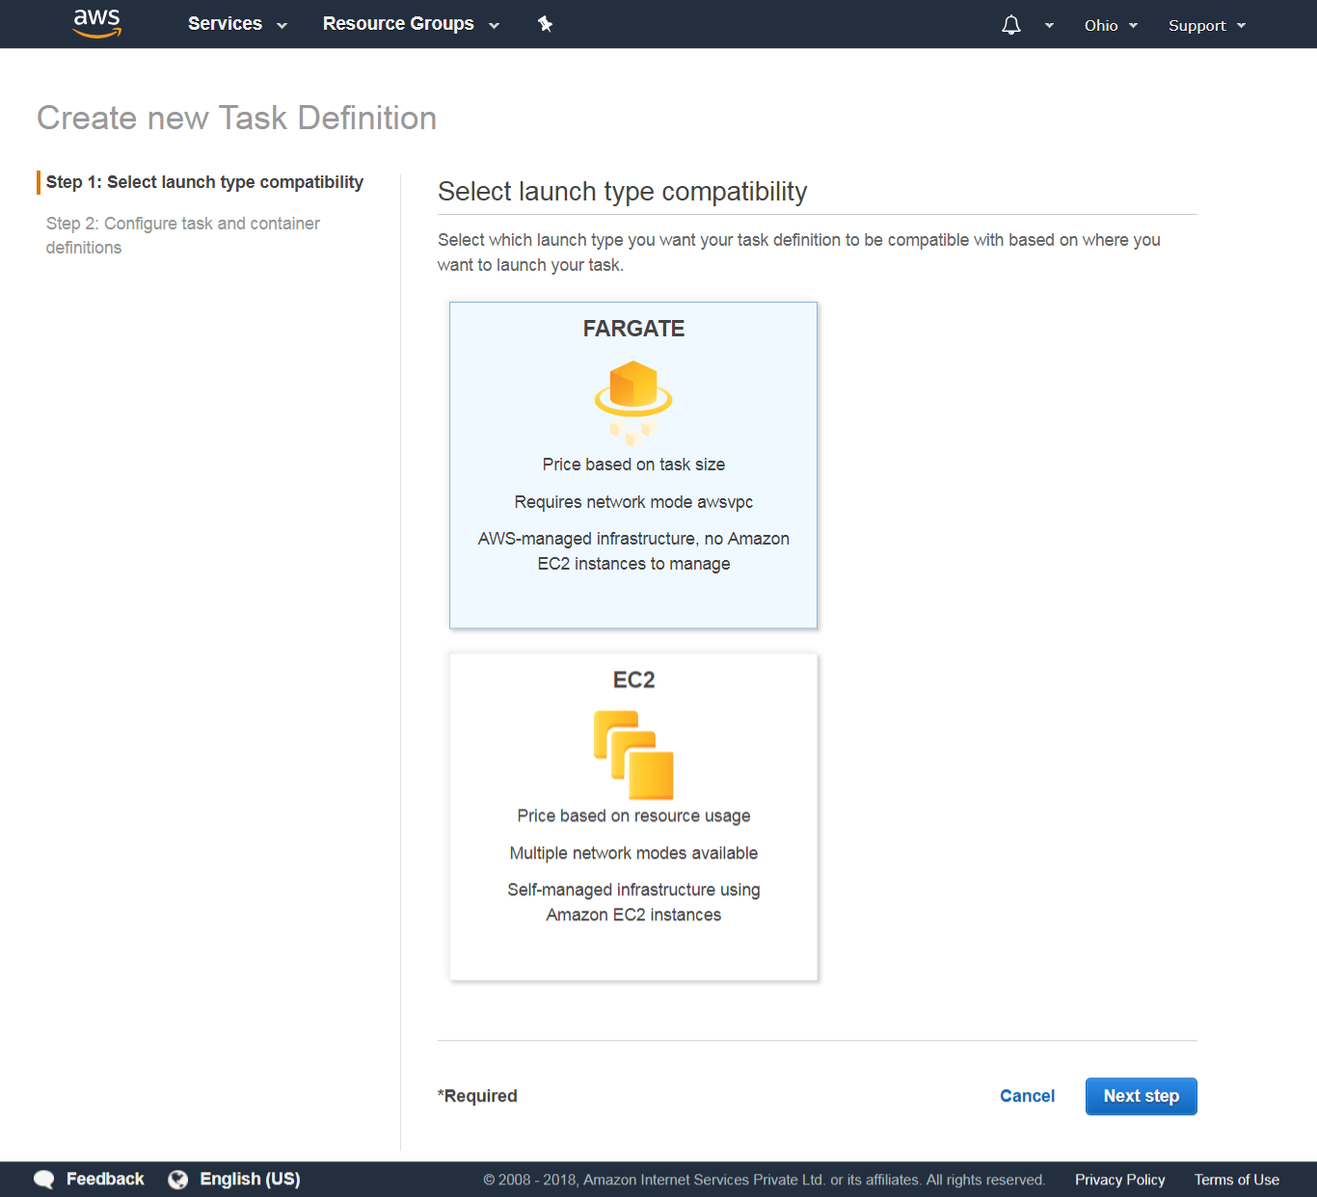Click 'Multiple network modes available' text
Screen dimensions: 1317x1197
[633, 853]
